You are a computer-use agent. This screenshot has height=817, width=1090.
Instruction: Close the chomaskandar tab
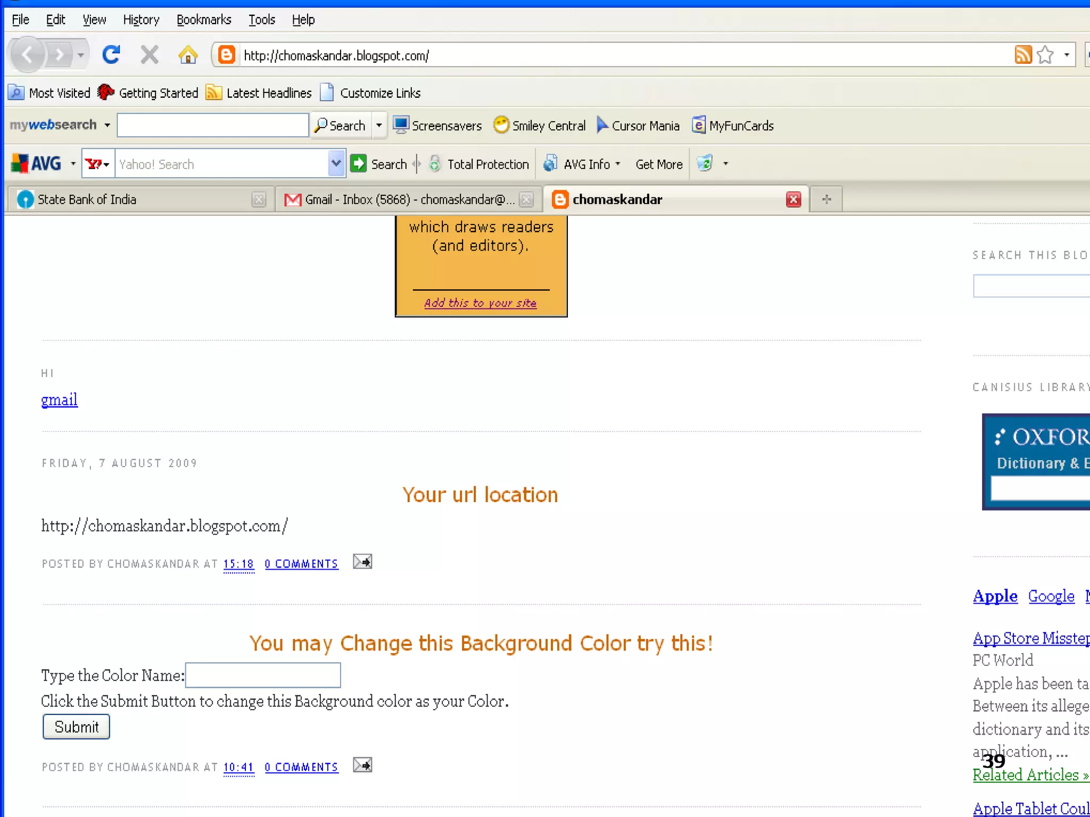click(x=793, y=199)
